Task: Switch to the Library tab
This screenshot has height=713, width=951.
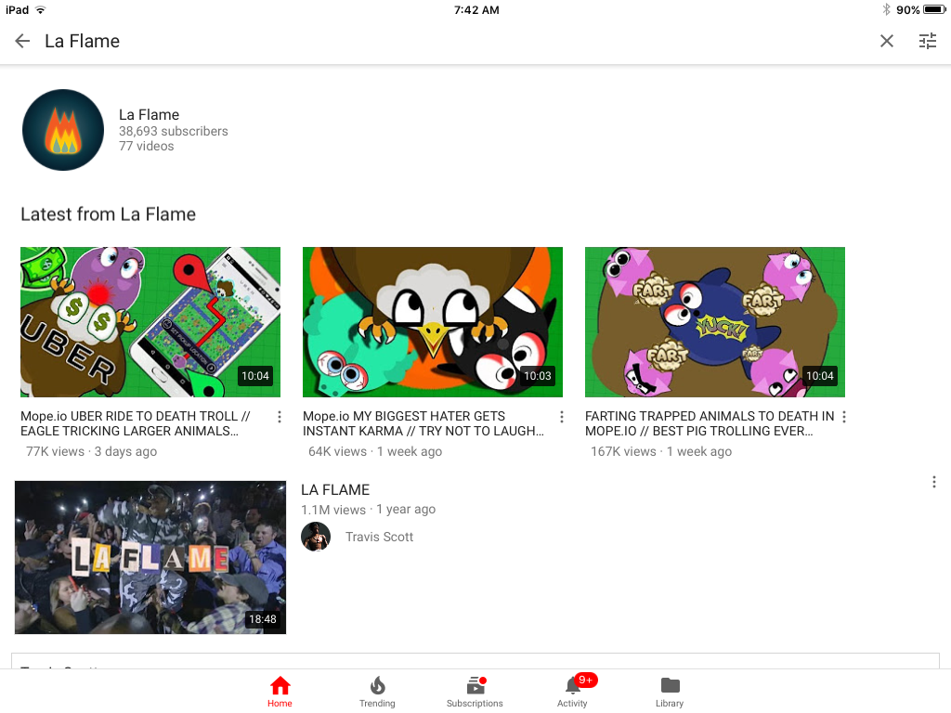Action: pos(670,693)
